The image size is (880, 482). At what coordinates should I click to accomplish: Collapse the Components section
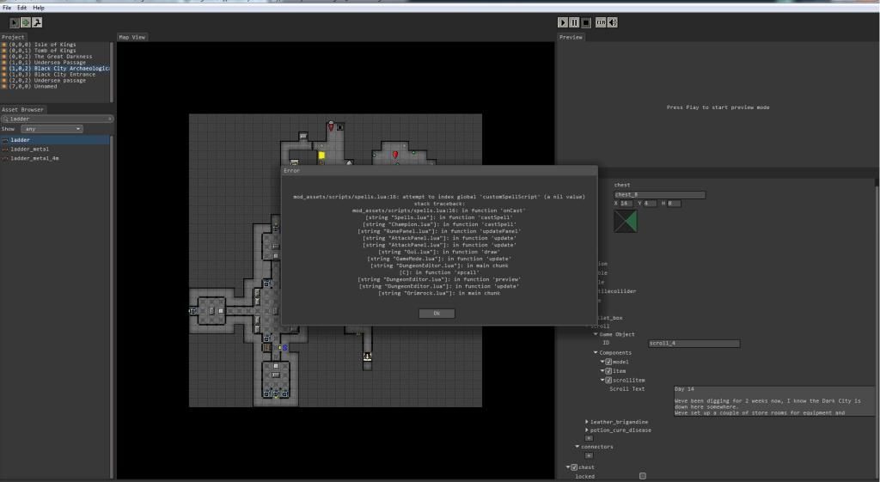(x=596, y=353)
